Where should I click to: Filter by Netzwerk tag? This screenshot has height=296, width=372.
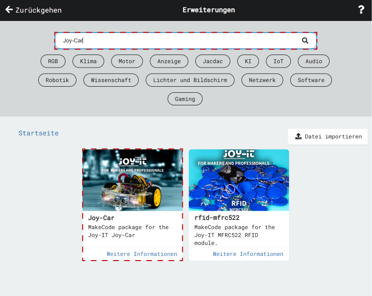(262, 80)
